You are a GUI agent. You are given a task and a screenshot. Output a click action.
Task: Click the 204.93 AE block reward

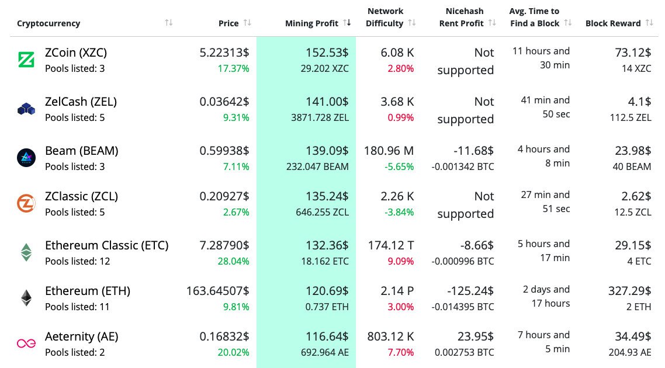coord(630,352)
